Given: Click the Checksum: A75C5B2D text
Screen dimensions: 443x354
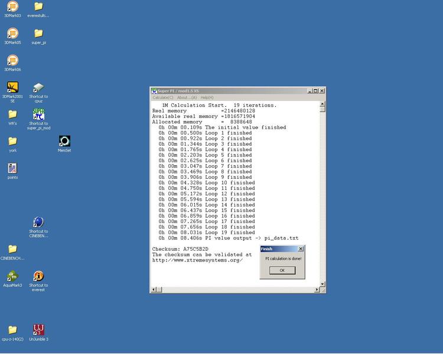Looking at the screenshot, I should pyautogui.click(x=180, y=249).
